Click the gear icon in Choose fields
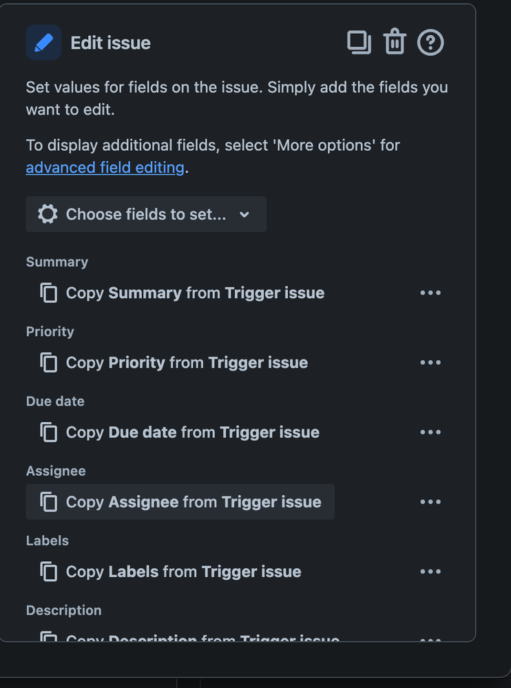Screen dimensions: 511x688 [48, 214]
